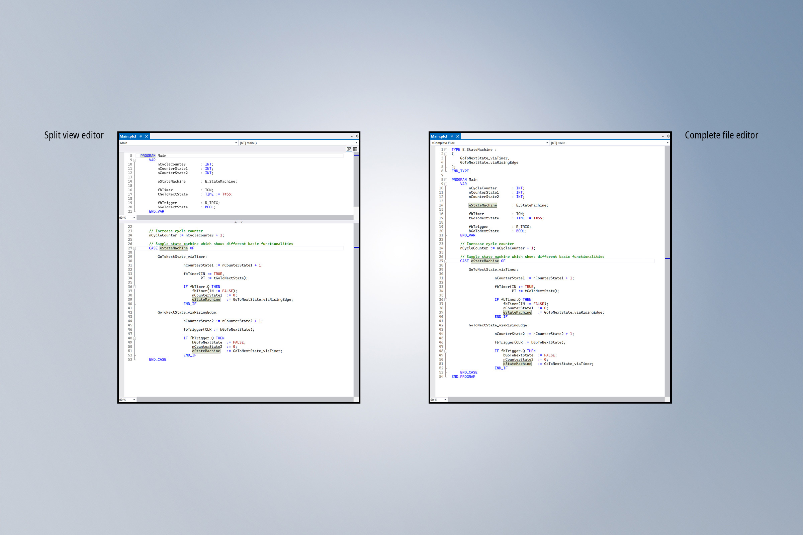Open tab list arrow in complete file editor
This screenshot has height=535, width=803.
click(663, 136)
